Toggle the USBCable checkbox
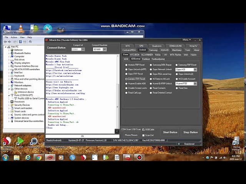 pos(143,130)
